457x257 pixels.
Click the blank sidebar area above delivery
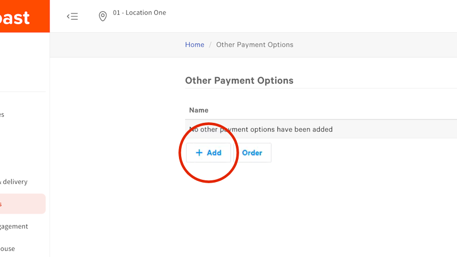[23, 149]
